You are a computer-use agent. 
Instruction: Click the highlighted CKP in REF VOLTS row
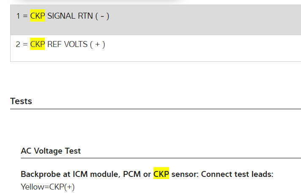click(37, 44)
